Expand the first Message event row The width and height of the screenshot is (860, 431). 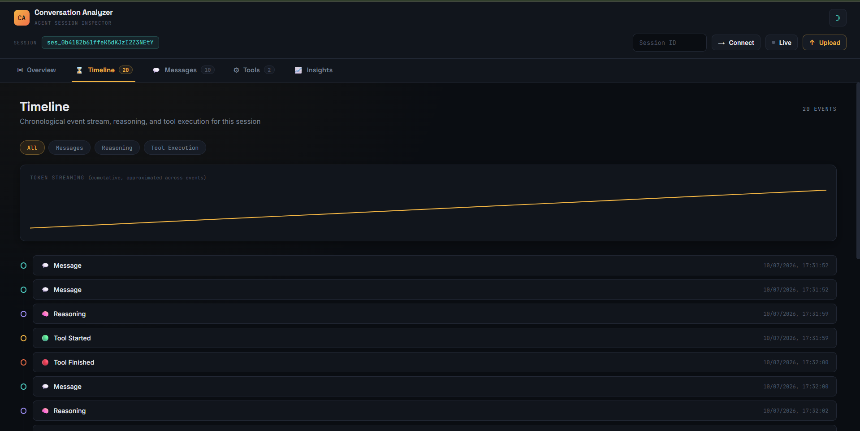(x=434, y=266)
